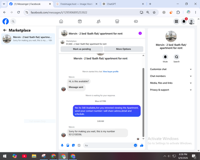Click the 'Message sent' bubble
The image size is (200, 160).
pos(76,87)
